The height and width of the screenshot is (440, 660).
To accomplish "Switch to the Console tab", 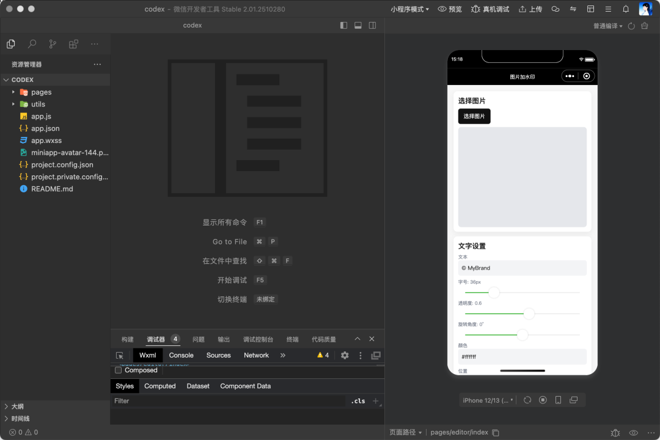I will (x=181, y=355).
